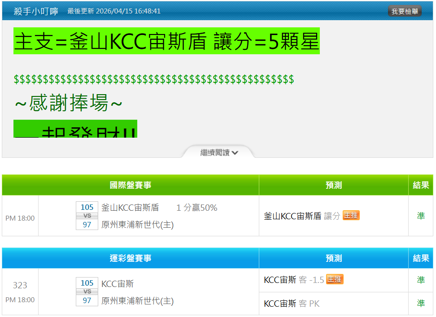Click team 釜山KCC宙斯盾 in 國際盤 match
436x317 pixels.
[130, 208]
